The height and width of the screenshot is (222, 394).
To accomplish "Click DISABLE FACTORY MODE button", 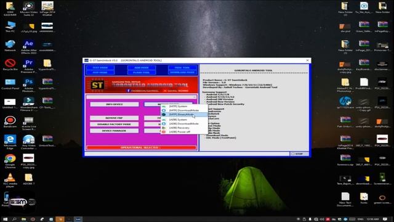I will [x=115, y=125].
